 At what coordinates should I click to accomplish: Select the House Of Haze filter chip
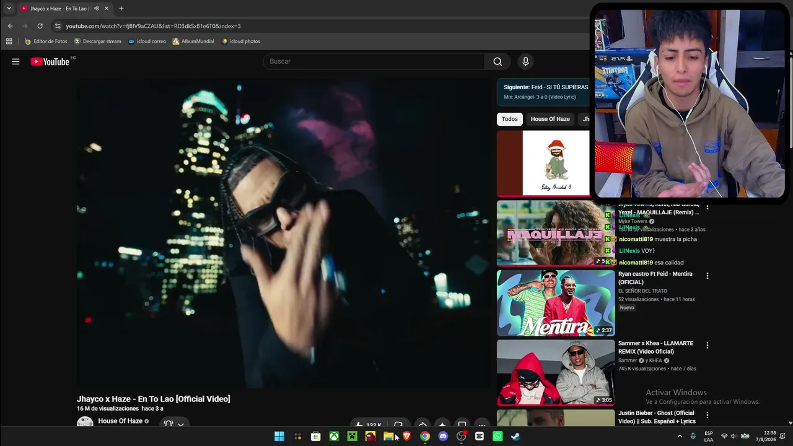point(550,119)
